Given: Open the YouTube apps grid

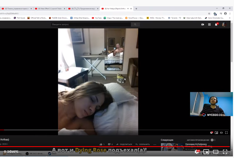Looking at the screenshot, I should 209,24.
